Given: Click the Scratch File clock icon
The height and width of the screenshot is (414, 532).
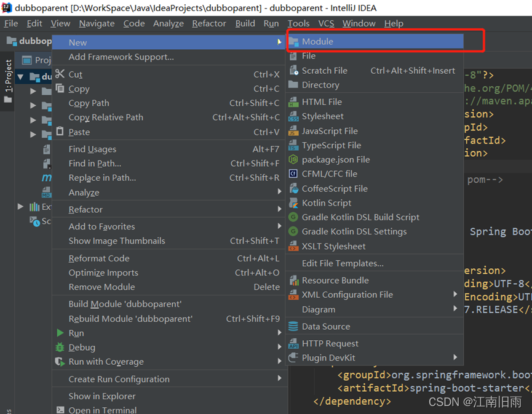Looking at the screenshot, I should [293, 71].
